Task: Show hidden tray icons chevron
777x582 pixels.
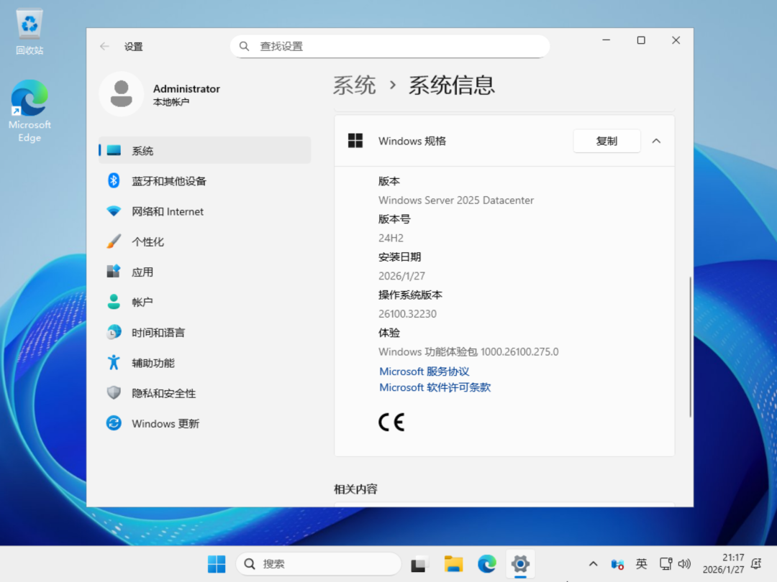Action: coord(593,564)
